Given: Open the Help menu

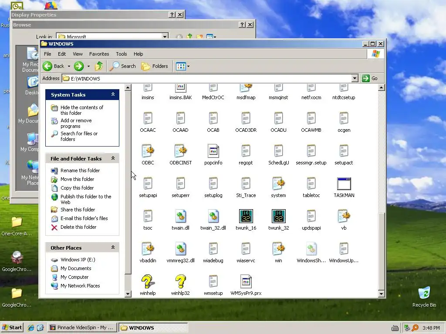Looking at the screenshot, I should 138,54.
